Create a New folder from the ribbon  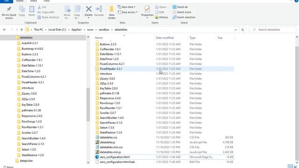coord(112,13)
